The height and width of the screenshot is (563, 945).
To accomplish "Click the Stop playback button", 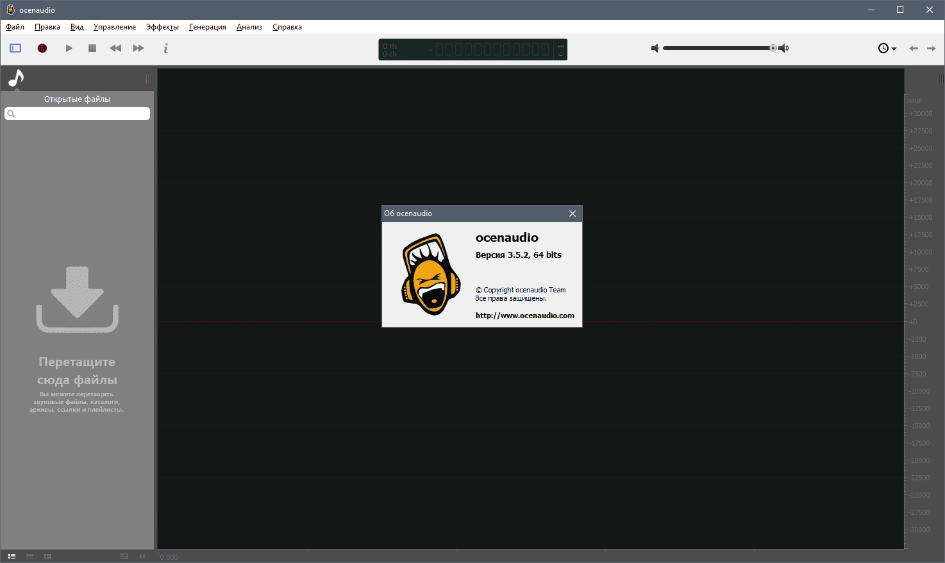I will 92,48.
